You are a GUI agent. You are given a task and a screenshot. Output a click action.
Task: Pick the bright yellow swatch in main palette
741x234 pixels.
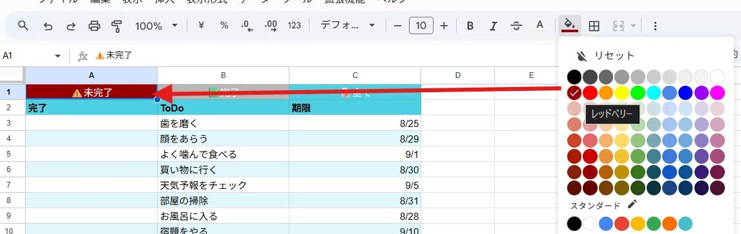[x=622, y=93]
